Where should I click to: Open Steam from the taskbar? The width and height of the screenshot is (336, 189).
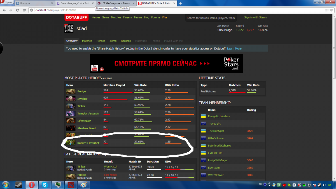coord(19,185)
